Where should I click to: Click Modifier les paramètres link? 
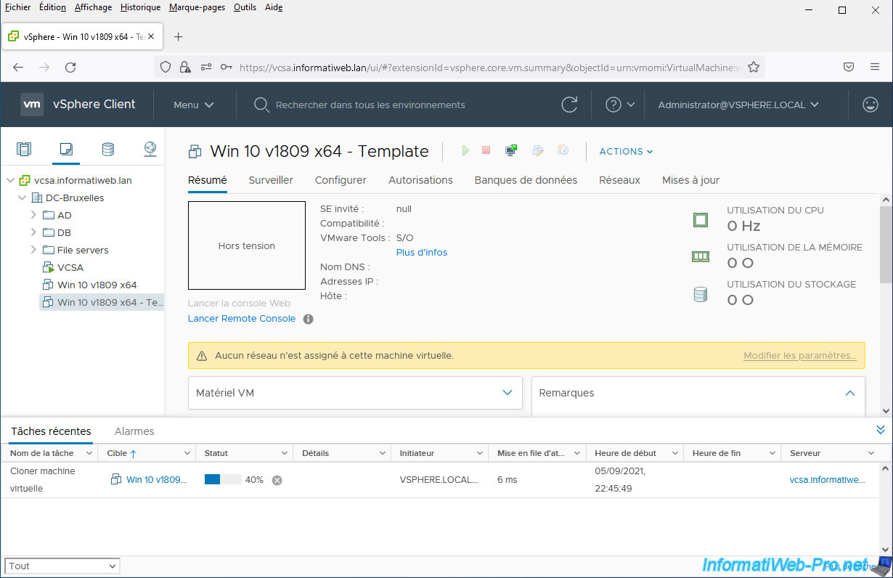(x=800, y=356)
